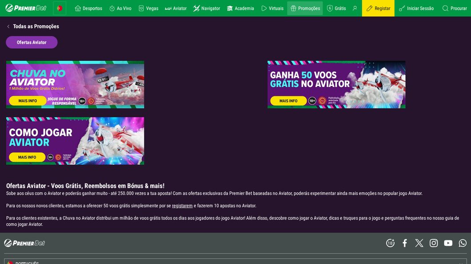Open the Ao Vivo section

click(120, 8)
